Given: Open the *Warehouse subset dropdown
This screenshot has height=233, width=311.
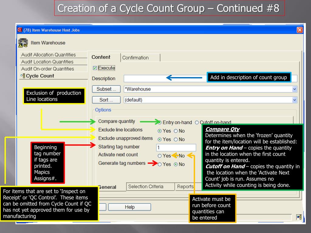Looking at the screenshot, I should [295, 89].
